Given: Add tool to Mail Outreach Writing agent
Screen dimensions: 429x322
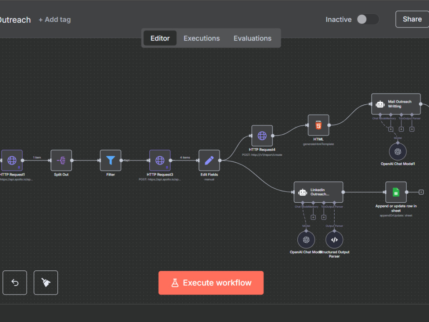Looking at the screenshot, I should click(x=402, y=129).
